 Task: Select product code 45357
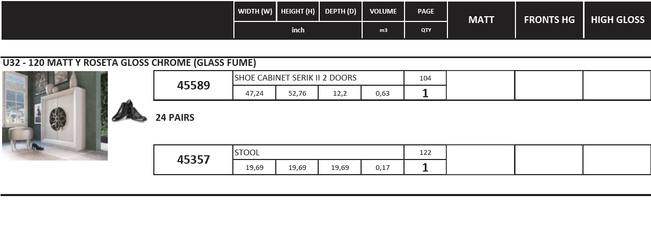[193, 159]
